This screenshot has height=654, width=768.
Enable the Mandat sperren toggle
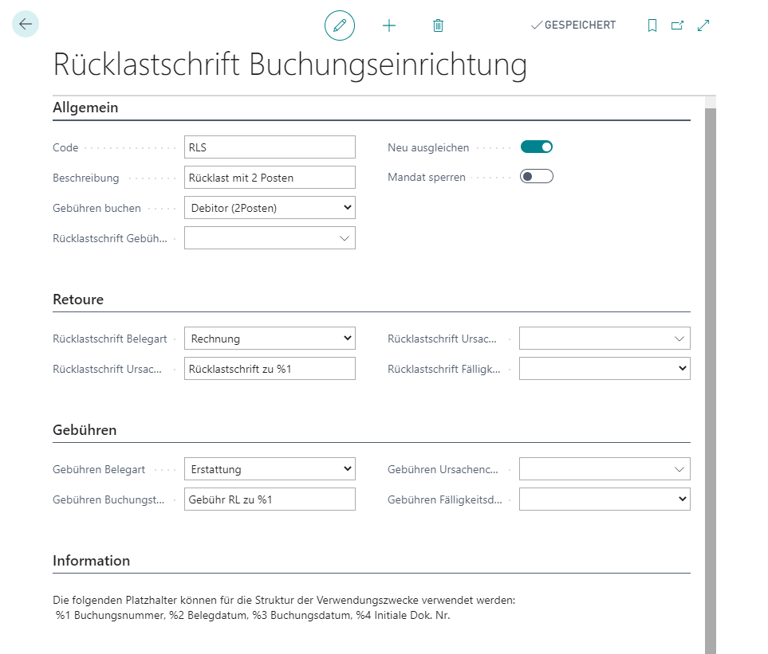[x=536, y=176]
